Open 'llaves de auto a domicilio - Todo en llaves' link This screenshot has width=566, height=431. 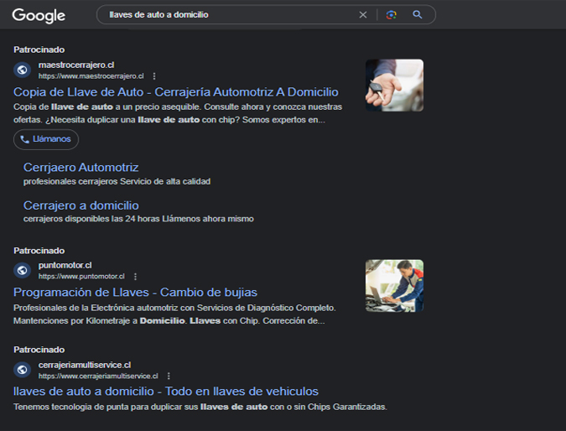point(166,392)
